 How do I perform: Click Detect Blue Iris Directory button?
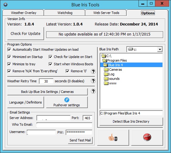[131, 121]
